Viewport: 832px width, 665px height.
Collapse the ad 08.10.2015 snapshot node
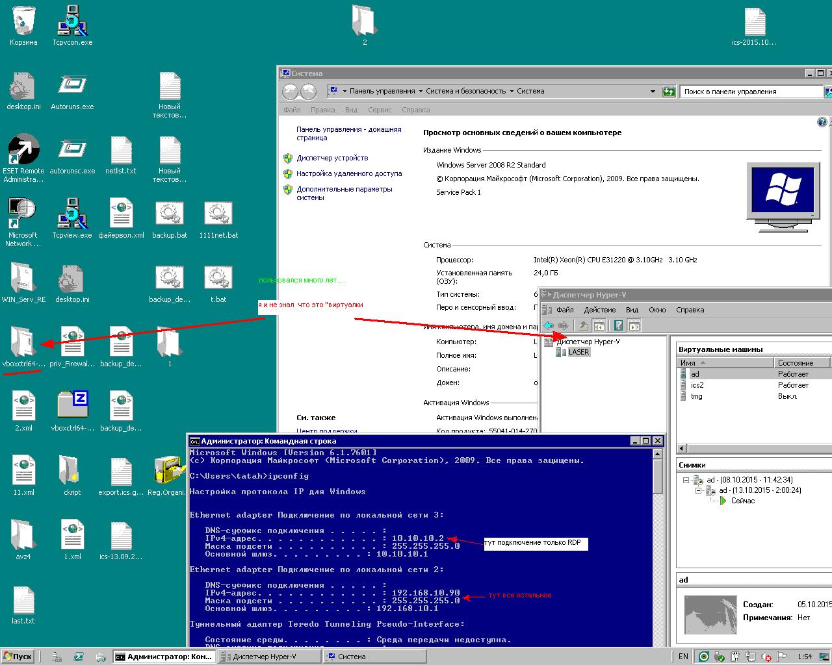pyautogui.click(x=686, y=480)
